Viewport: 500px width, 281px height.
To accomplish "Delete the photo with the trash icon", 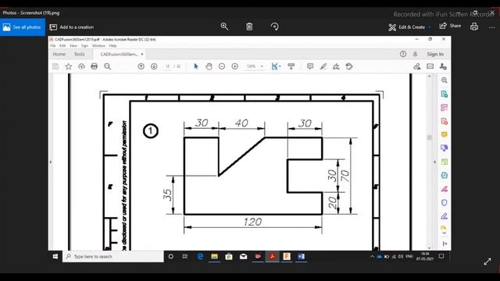I will point(249,27).
